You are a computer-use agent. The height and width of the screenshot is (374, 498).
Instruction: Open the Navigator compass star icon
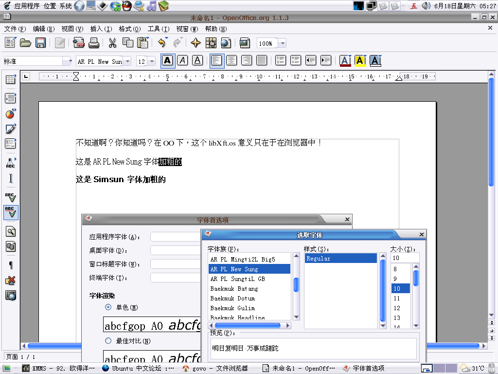[196, 43]
